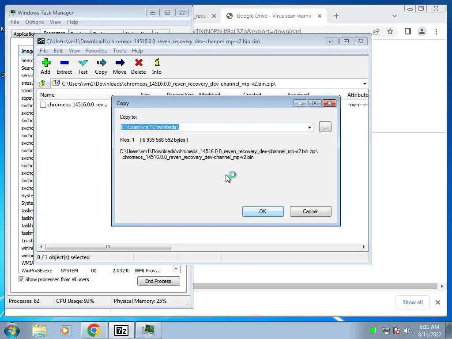452x339 pixels.
Task: Open the 7-Zip Favorites menu
Action: click(x=97, y=51)
